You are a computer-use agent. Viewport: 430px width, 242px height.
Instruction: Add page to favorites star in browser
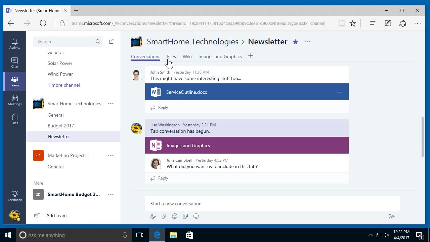(353, 23)
